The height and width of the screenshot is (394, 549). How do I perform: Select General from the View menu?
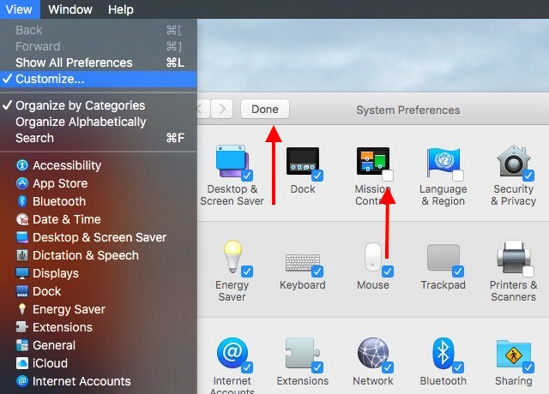pos(99,345)
